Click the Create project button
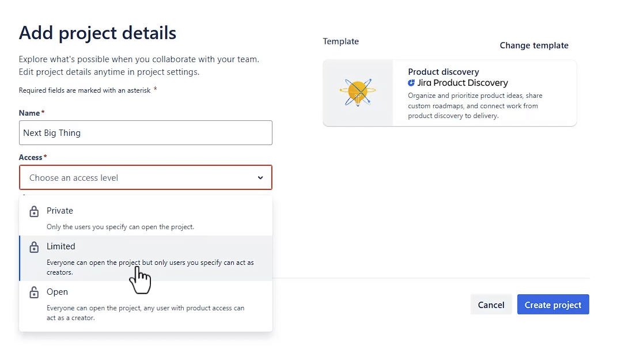This screenshot has width=625, height=361. [553, 305]
